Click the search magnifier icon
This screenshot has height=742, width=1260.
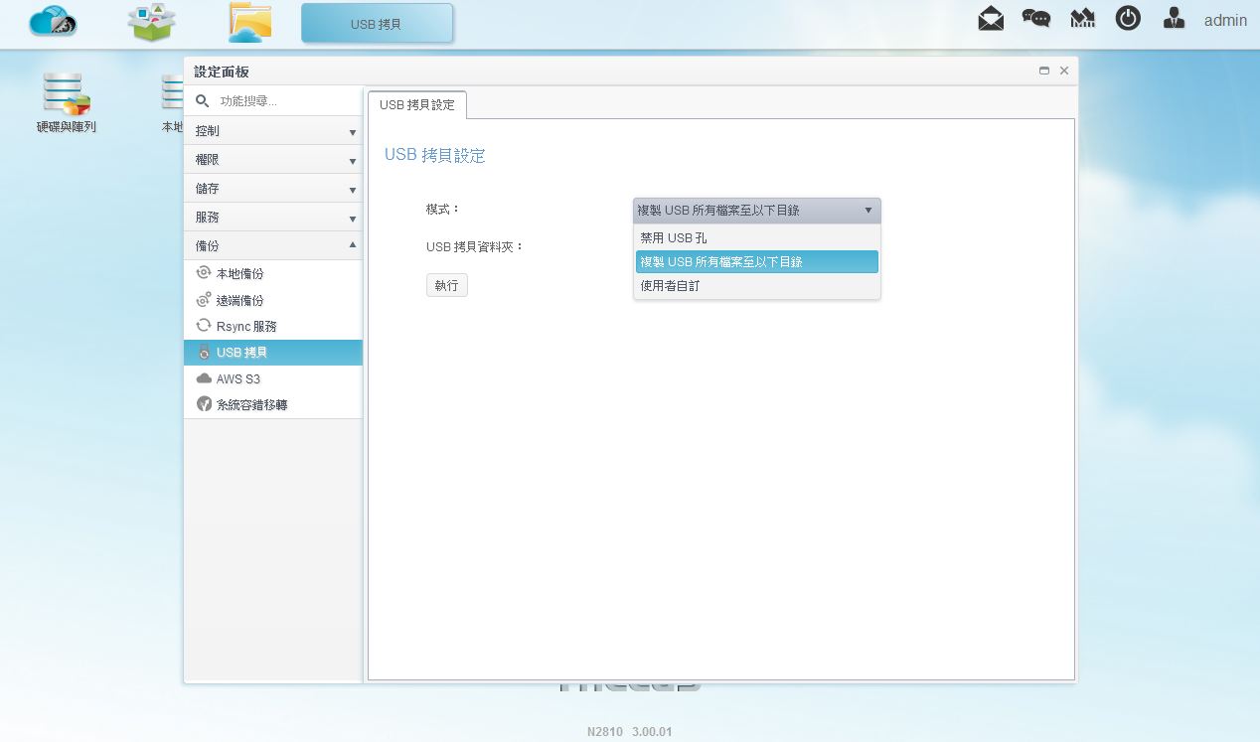tap(203, 101)
